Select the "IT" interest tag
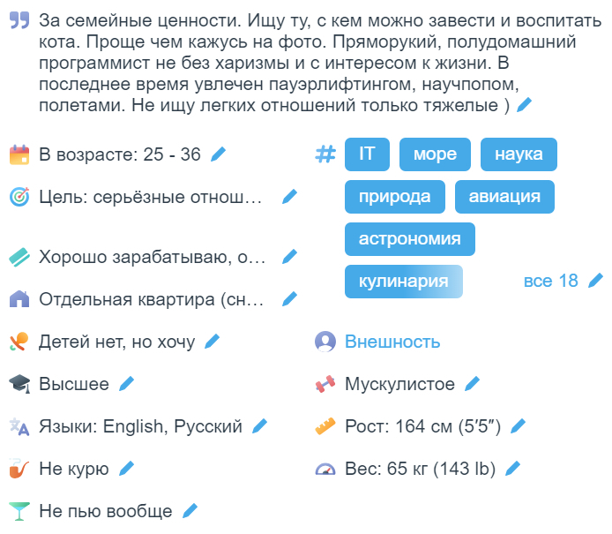This screenshot has width=612, height=534. pos(367,154)
